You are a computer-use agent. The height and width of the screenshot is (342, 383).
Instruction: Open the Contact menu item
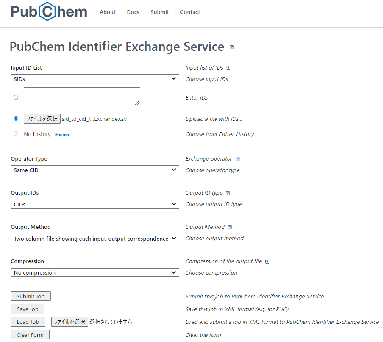point(190,12)
